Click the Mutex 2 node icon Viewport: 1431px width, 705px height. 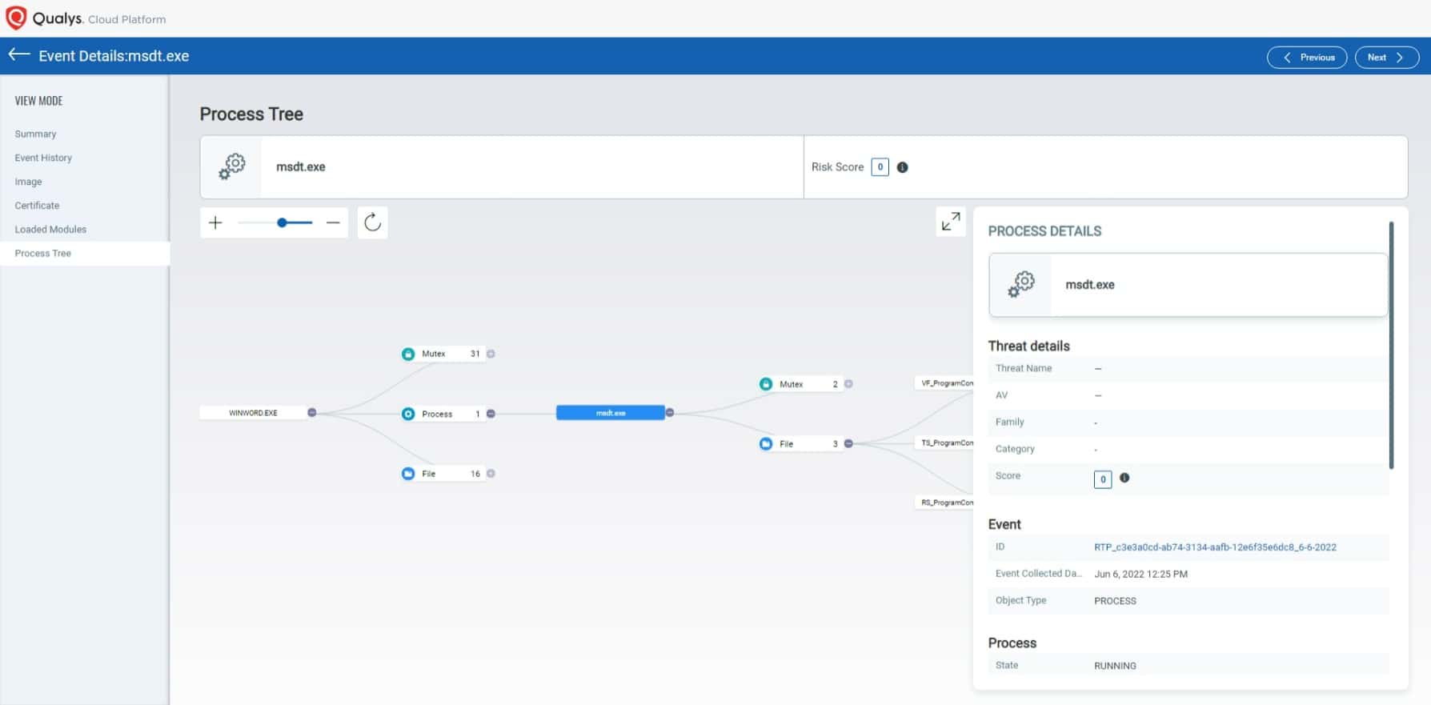click(x=766, y=384)
